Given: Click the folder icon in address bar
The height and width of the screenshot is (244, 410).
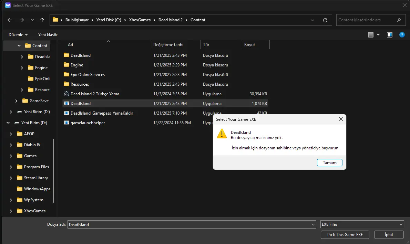Looking at the screenshot, I should (55, 20).
